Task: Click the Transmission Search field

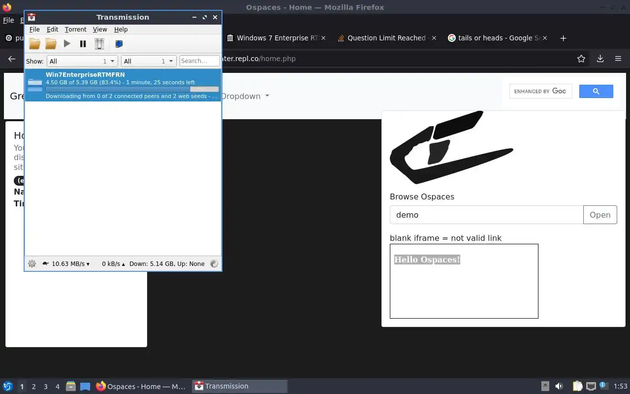Action: (200, 61)
